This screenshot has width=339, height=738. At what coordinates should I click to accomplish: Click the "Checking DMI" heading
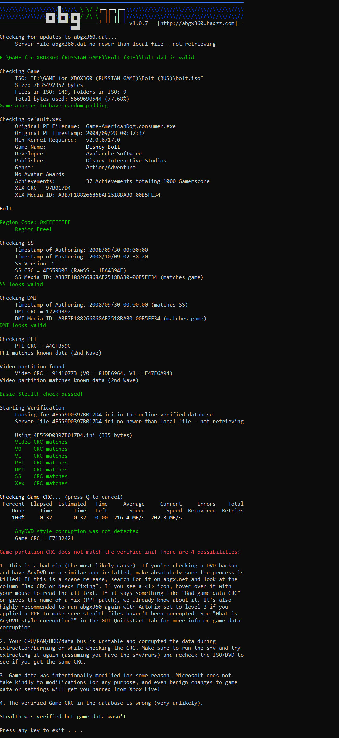click(18, 298)
